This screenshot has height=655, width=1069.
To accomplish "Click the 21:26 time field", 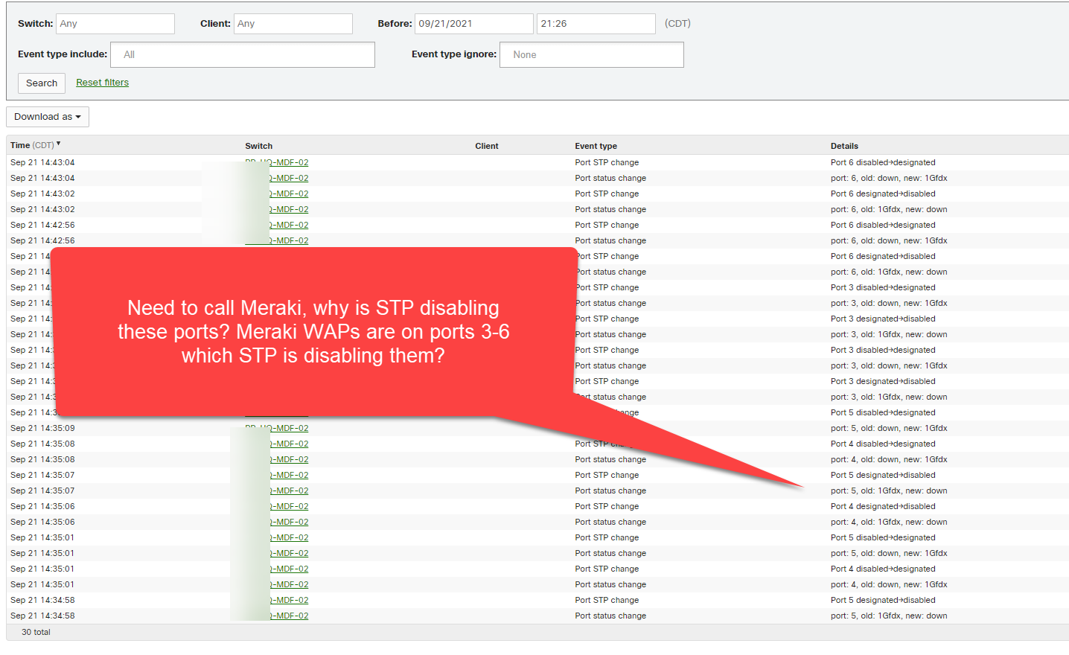I will click(x=596, y=23).
